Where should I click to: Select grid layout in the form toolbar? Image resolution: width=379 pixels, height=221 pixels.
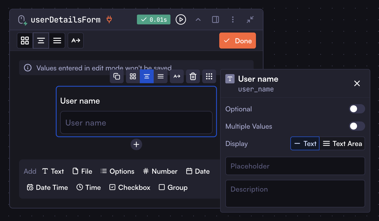(25, 41)
